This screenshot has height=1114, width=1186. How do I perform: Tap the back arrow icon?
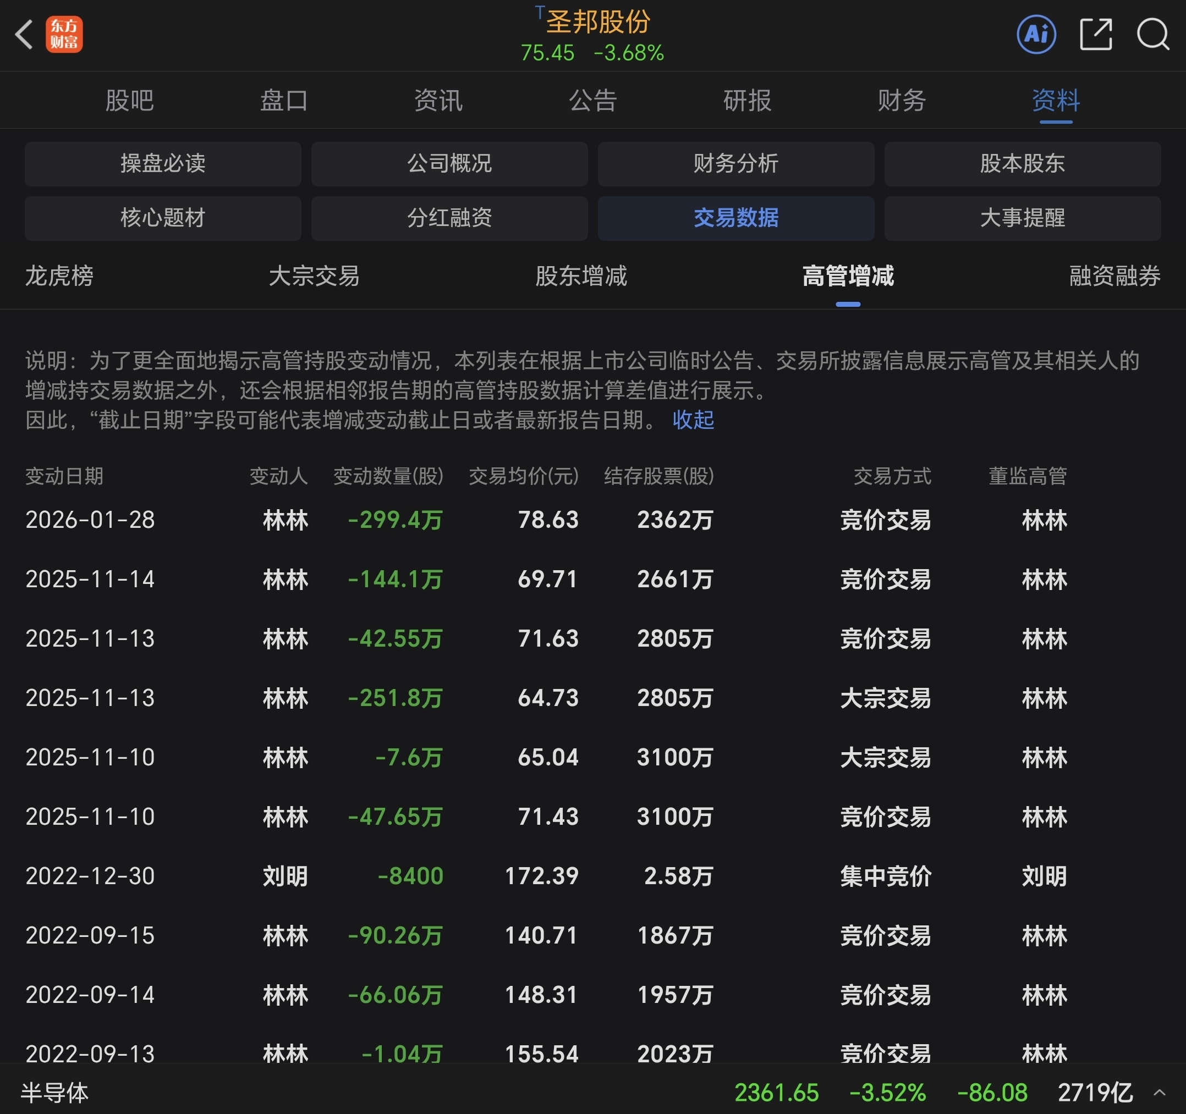coord(24,35)
